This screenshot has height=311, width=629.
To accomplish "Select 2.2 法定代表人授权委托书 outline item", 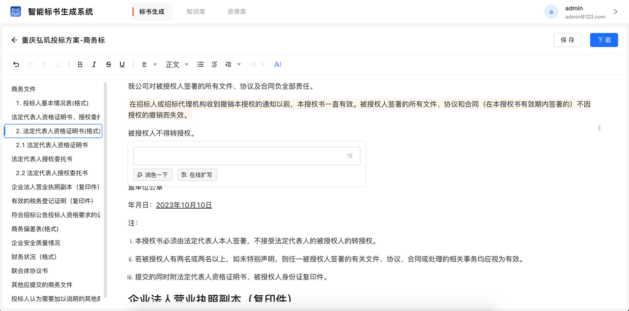I will (x=52, y=173).
